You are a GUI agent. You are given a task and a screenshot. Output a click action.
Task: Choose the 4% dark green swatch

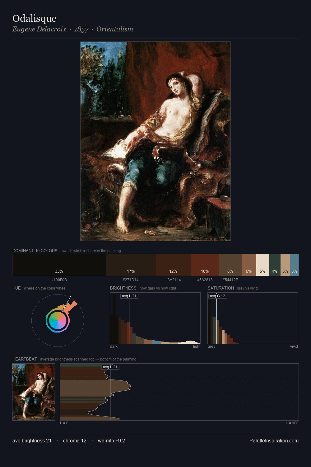275,265
